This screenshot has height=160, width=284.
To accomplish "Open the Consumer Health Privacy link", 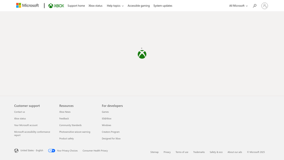I will [x=95, y=150].
